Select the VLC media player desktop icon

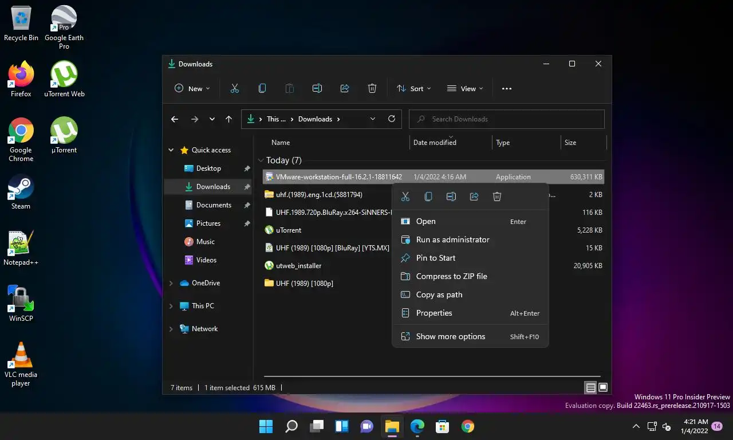21,364
